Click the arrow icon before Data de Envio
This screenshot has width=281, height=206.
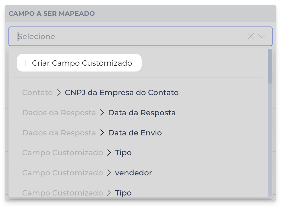point(102,133)
